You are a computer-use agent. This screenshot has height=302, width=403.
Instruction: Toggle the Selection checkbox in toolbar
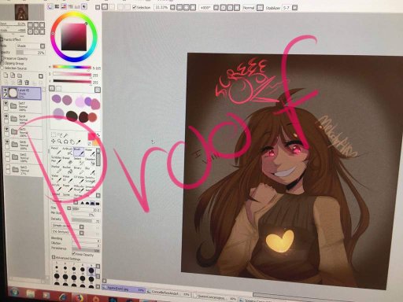tap(134, 7)
